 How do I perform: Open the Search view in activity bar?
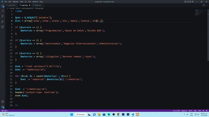(3, 11)
